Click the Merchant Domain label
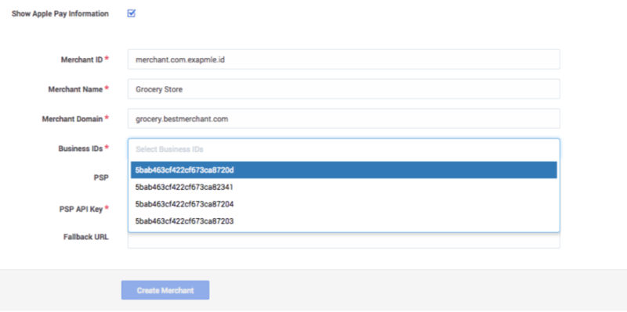 (x=72, y=119)
